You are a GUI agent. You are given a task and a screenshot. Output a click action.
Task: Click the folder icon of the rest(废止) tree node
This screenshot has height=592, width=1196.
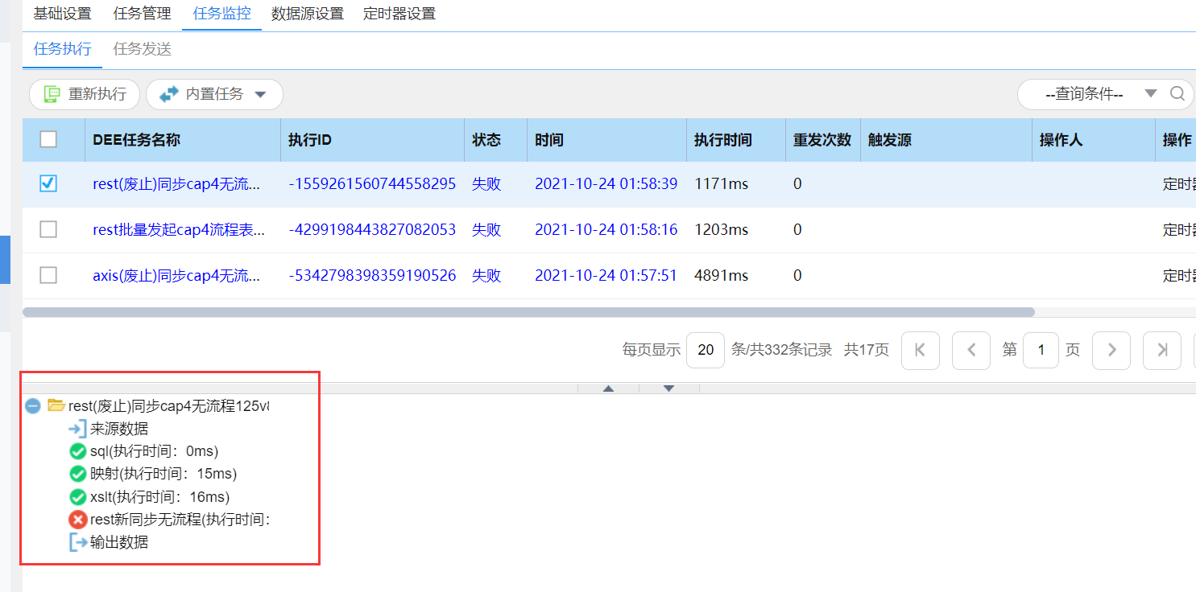tap(56, 405)
